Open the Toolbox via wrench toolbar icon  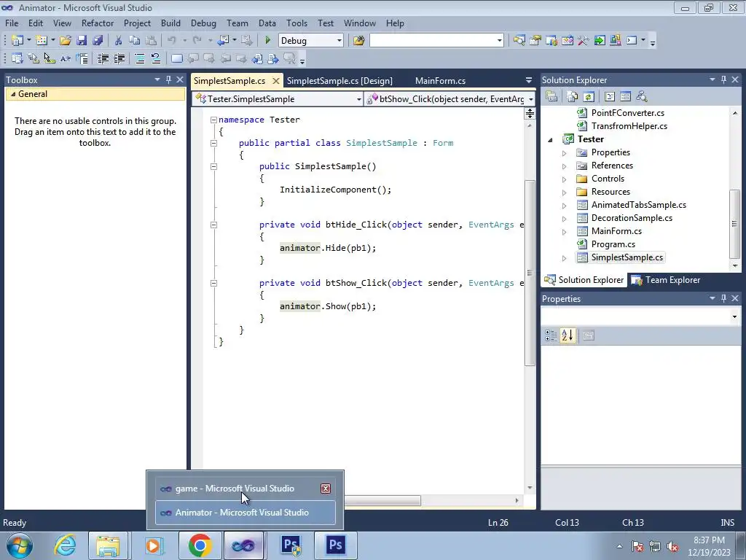584,41
